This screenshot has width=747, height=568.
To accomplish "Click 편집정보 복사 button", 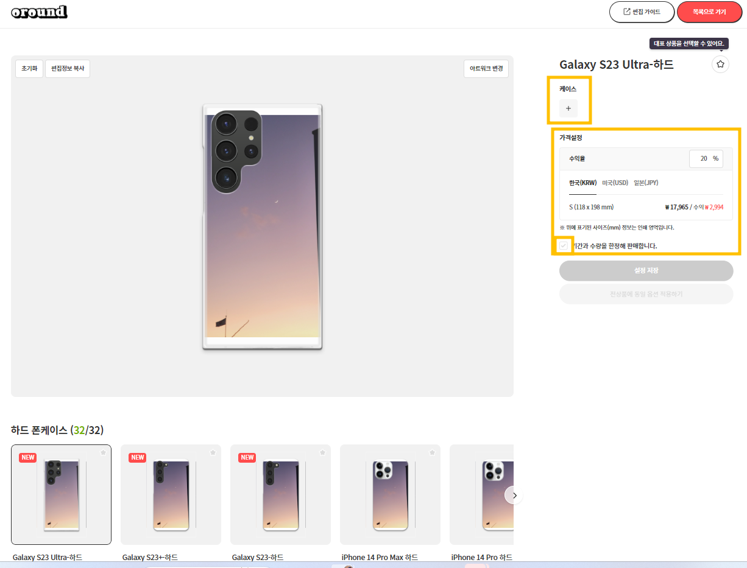I will point(68,69).
